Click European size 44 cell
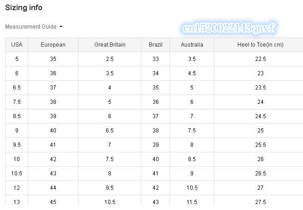This screenshot has height=210, width=303. tap(53, 188)
